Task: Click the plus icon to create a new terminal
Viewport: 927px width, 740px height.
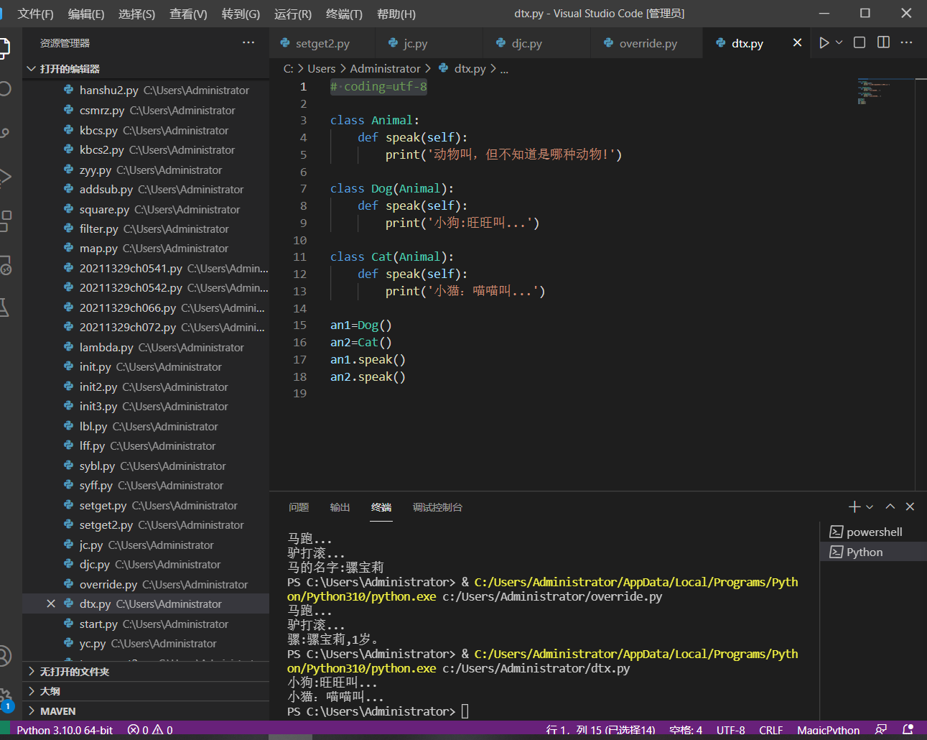Action: 854,507
